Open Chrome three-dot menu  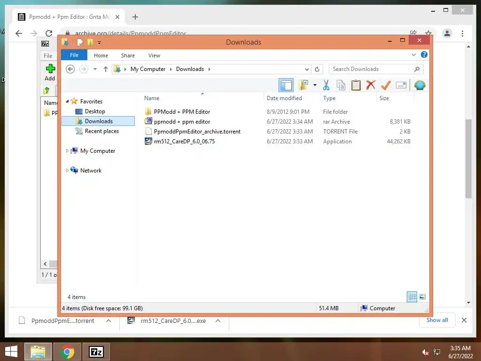click(x=462, y=33)
